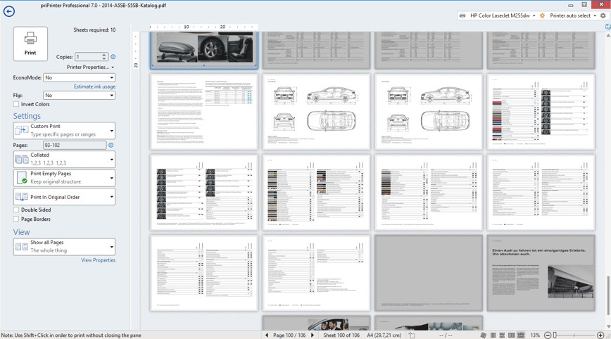This screenshot has width=611, height=339.
Task: Go to previous page arrow in status bar
Action: click(x=267, y=335)
